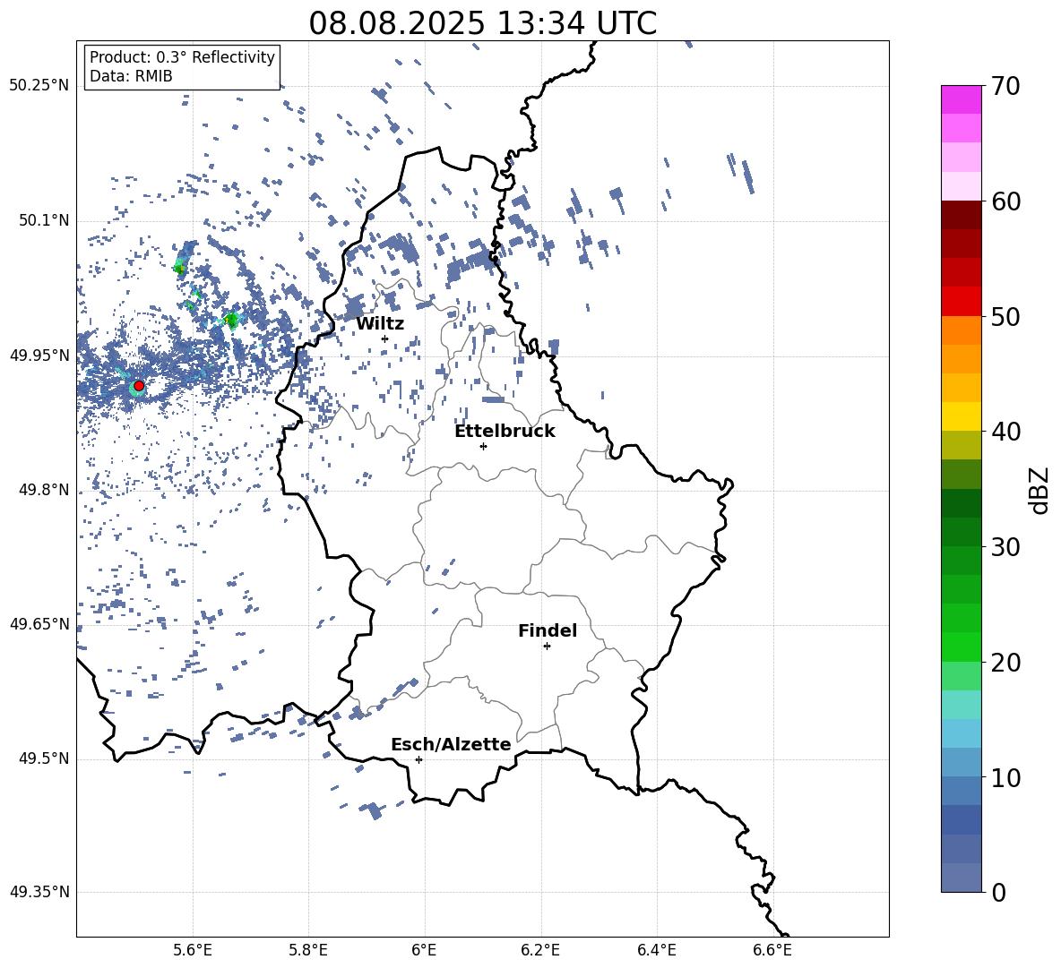This screenshot has width=1061, height=968.
Task: Click the 'Wiltz' map label
Action: (380, 323)
